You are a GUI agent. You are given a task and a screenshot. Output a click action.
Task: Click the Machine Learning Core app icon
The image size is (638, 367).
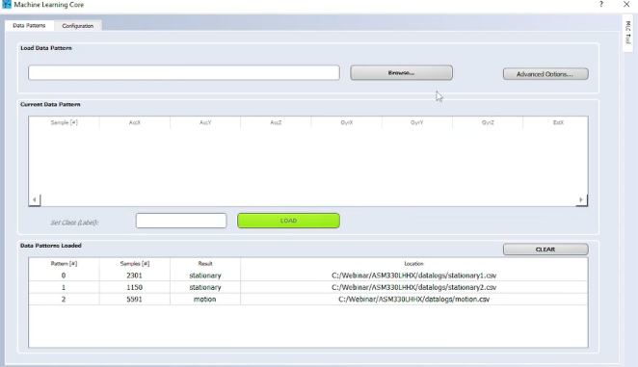6,5
